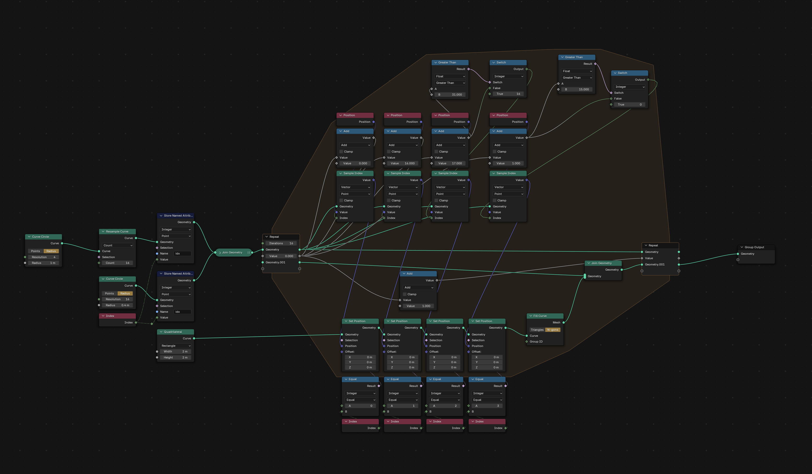This screenshot has height=474, width=812.
Task: Enable Clamp on the Add node with value 0.000
Action: (341, 152)
